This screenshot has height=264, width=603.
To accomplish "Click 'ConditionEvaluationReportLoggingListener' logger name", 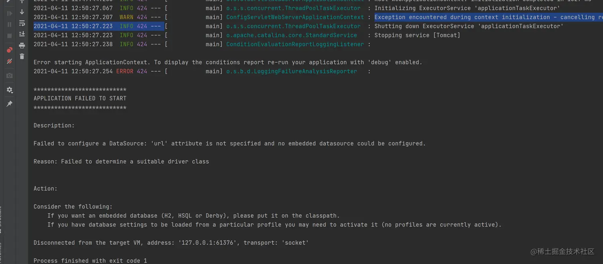I will coord(295,44).
